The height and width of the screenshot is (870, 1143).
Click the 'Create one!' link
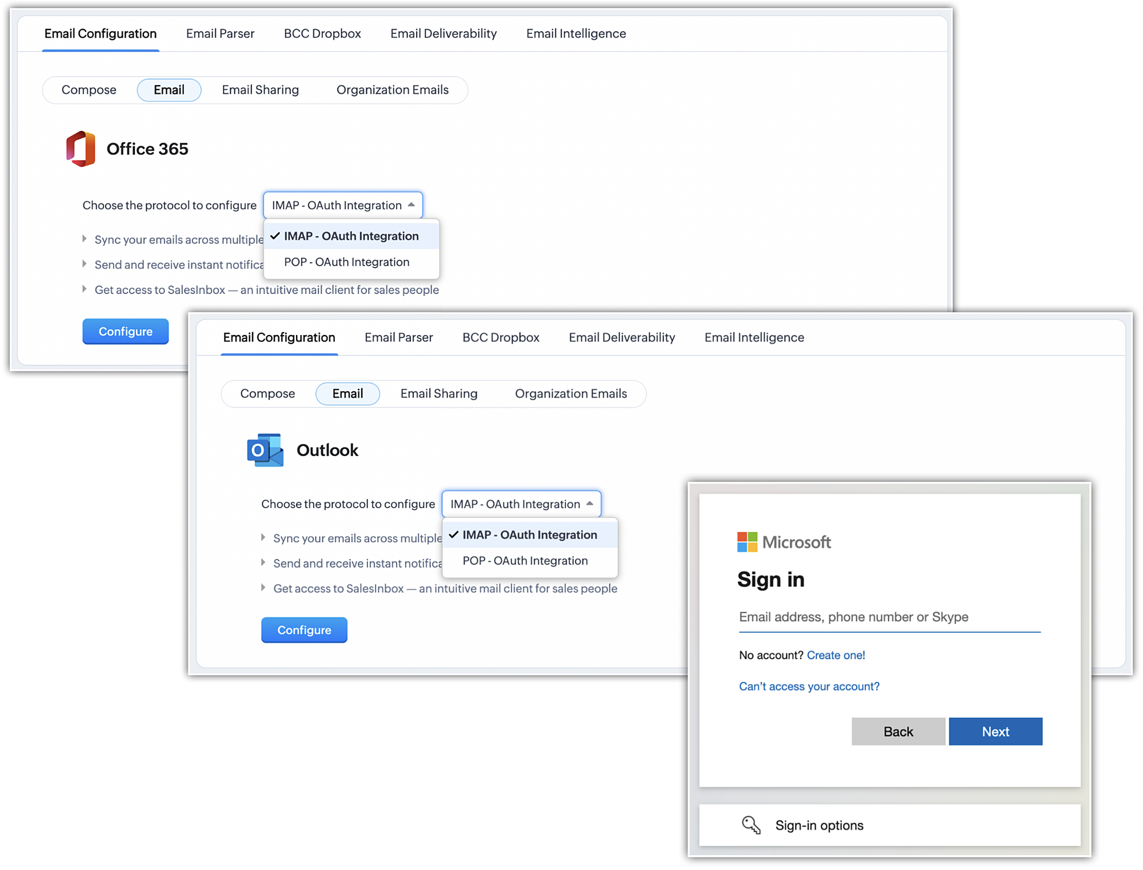click(836, 655)
